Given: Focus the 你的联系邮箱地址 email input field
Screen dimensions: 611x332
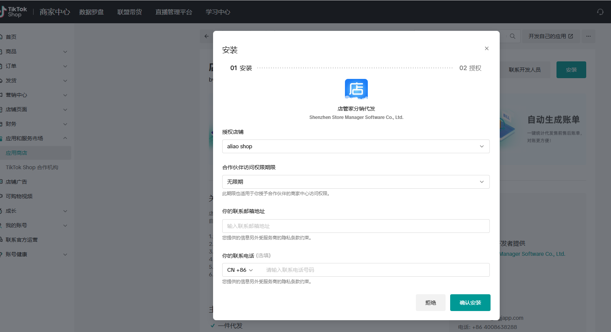Looking at the screenshot, I should (x=356, y=226).
